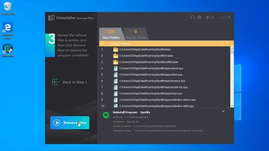Click the ID column header
This screenshot has height=151, width=269.
(105, 44)
